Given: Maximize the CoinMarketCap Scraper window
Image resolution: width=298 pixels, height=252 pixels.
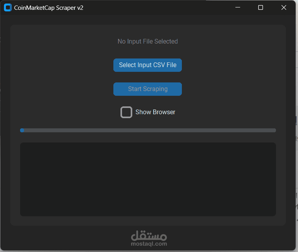Looking at the screenshot, I should click(261, 7).
